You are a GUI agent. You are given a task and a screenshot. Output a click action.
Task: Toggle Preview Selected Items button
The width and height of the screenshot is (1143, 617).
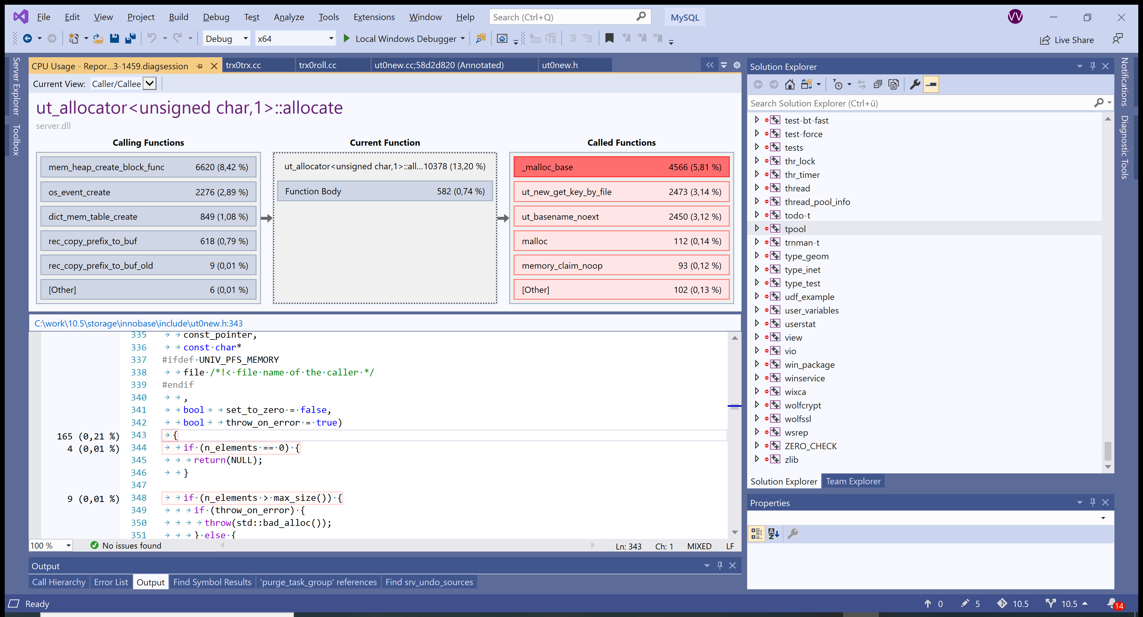pos(930,84)
